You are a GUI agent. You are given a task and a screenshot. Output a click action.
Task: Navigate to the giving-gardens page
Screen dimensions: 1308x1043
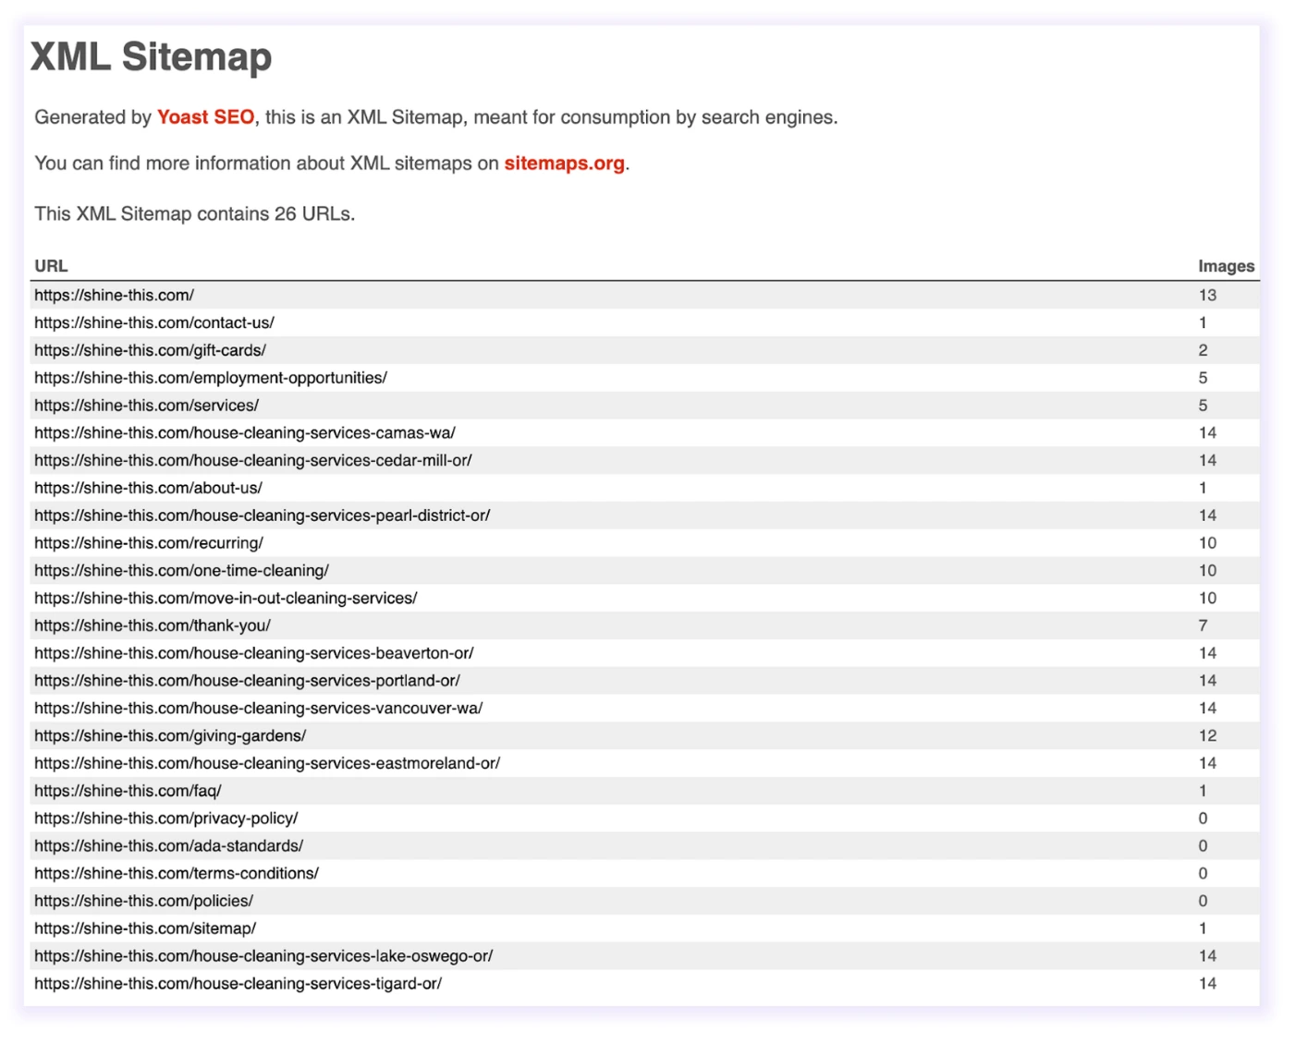point(169,735)
